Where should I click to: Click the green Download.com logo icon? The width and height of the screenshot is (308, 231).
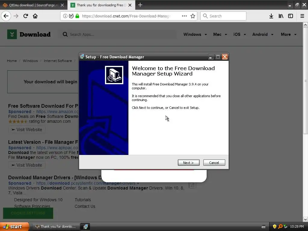coord(12,34)
